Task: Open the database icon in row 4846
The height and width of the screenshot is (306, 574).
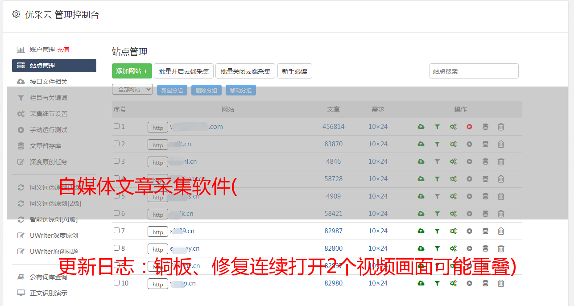Action: tap(485, 161)
